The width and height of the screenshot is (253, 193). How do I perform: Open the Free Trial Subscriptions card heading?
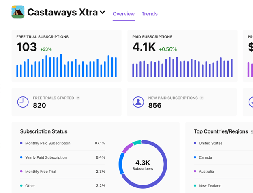click(x=43, y=37)
